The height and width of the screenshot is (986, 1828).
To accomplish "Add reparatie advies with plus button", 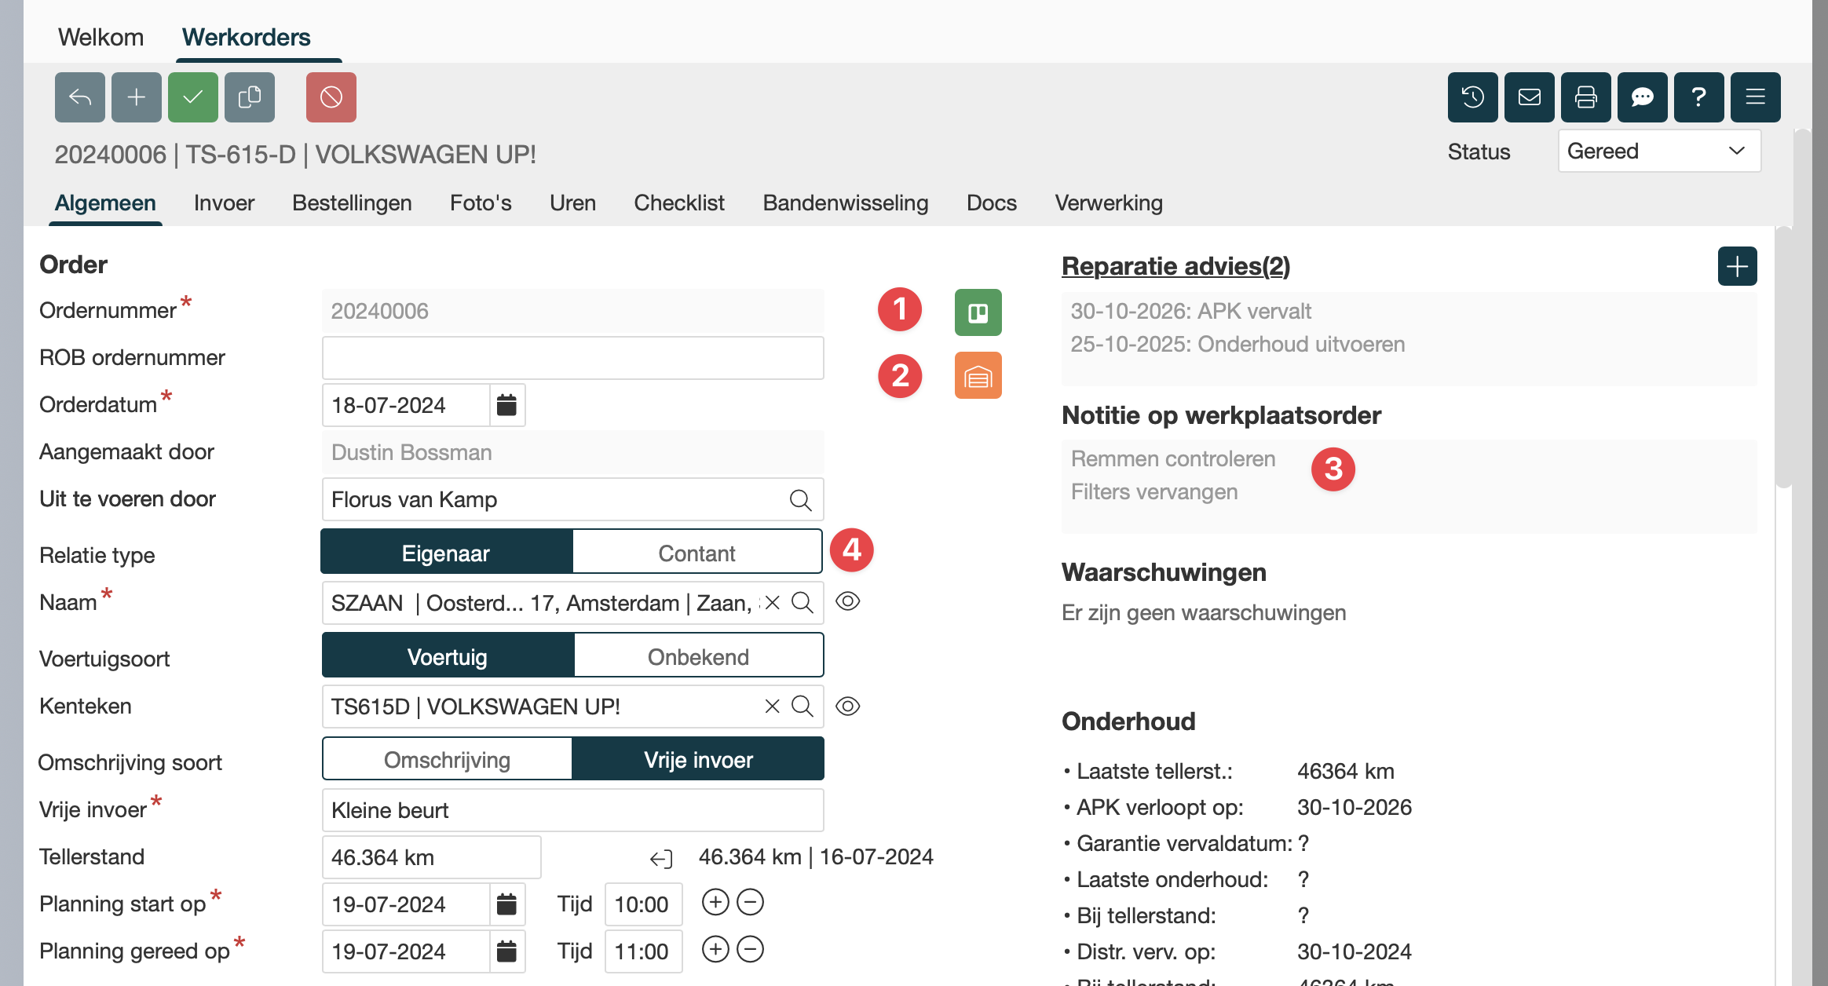I will click(x=1736, y=267).
